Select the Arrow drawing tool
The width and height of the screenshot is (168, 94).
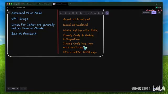click(x=84, y=13)
